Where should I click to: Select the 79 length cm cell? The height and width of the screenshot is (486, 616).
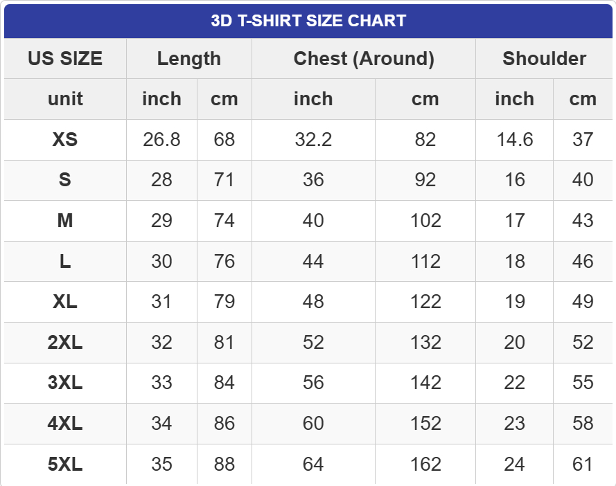[x=224, y=302]
